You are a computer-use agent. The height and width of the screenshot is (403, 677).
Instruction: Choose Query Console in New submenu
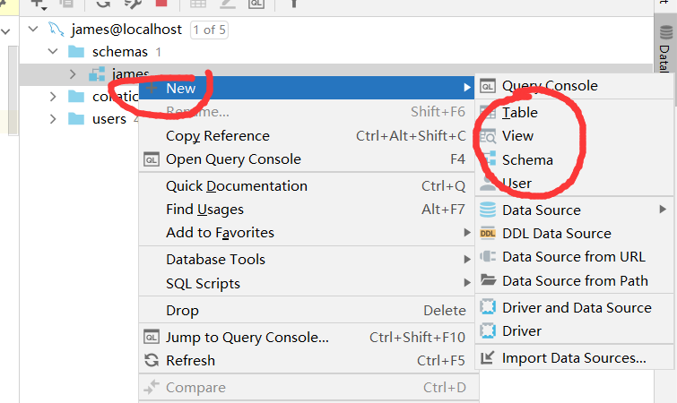click(x=574, y=86)
